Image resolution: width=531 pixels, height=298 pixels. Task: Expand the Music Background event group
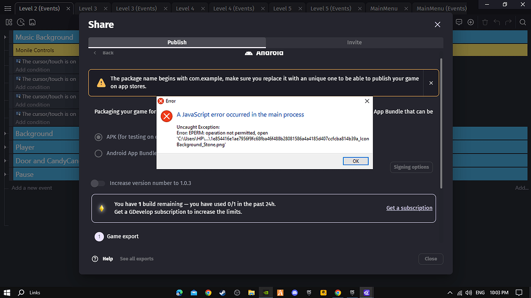tap(5, 37)
